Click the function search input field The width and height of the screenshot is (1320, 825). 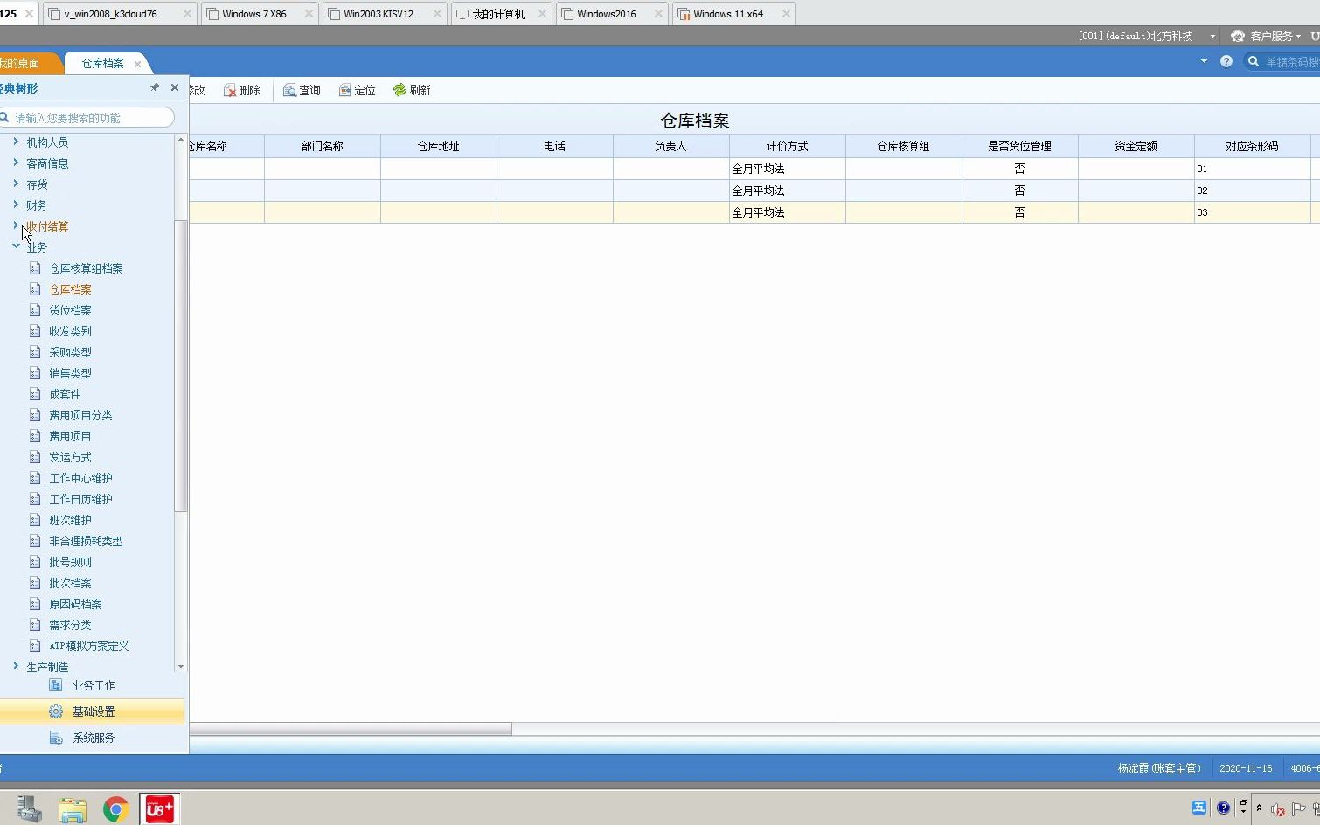(x=87, y=117)
